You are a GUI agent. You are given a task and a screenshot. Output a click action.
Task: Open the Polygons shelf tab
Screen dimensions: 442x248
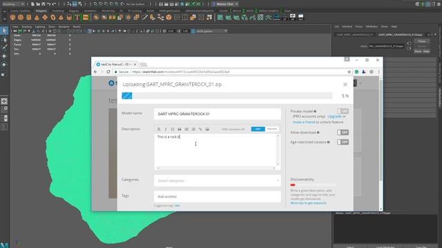coord(41,11)
